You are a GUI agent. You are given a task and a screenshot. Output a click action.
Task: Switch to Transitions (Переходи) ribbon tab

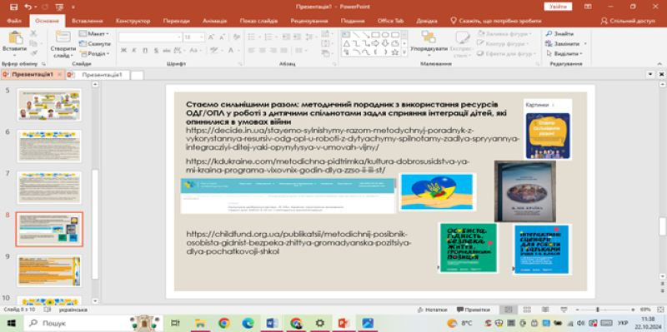point(177,21)
